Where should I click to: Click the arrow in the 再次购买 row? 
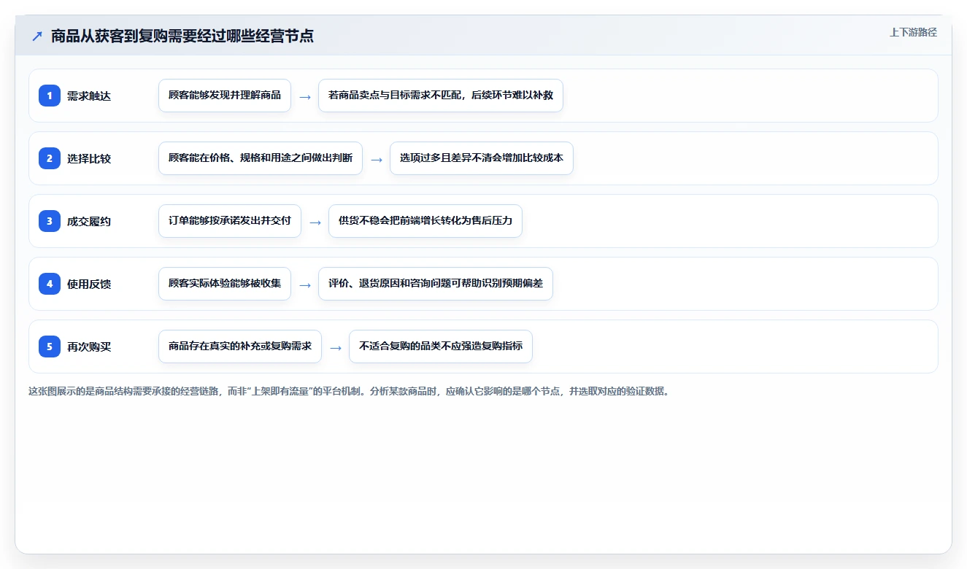pos(336,347)
